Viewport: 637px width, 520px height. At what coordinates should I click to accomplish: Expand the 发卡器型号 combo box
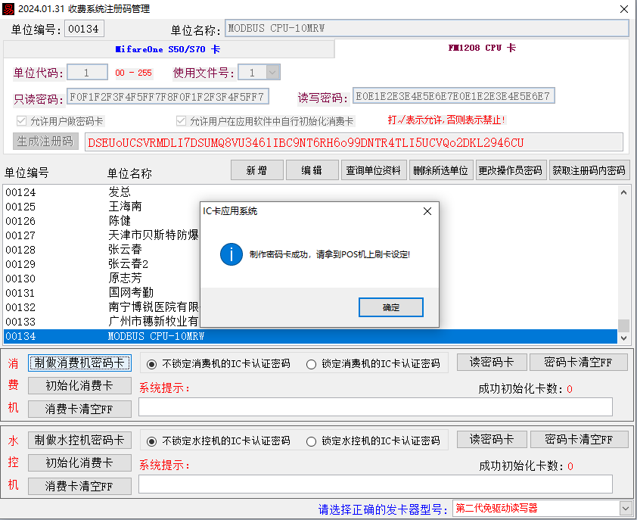(625, 508)
